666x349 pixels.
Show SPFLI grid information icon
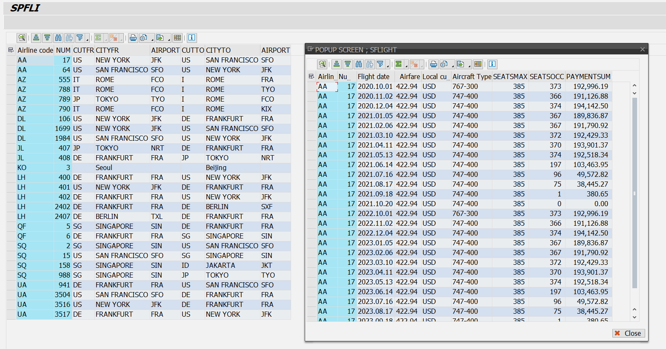(192, 38)
